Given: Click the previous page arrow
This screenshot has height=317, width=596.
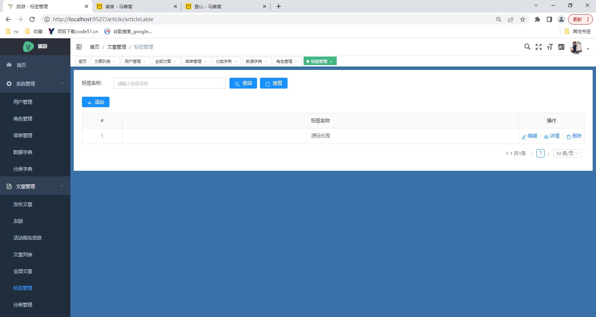Looking at the screenshot, I should pos(532,154).
